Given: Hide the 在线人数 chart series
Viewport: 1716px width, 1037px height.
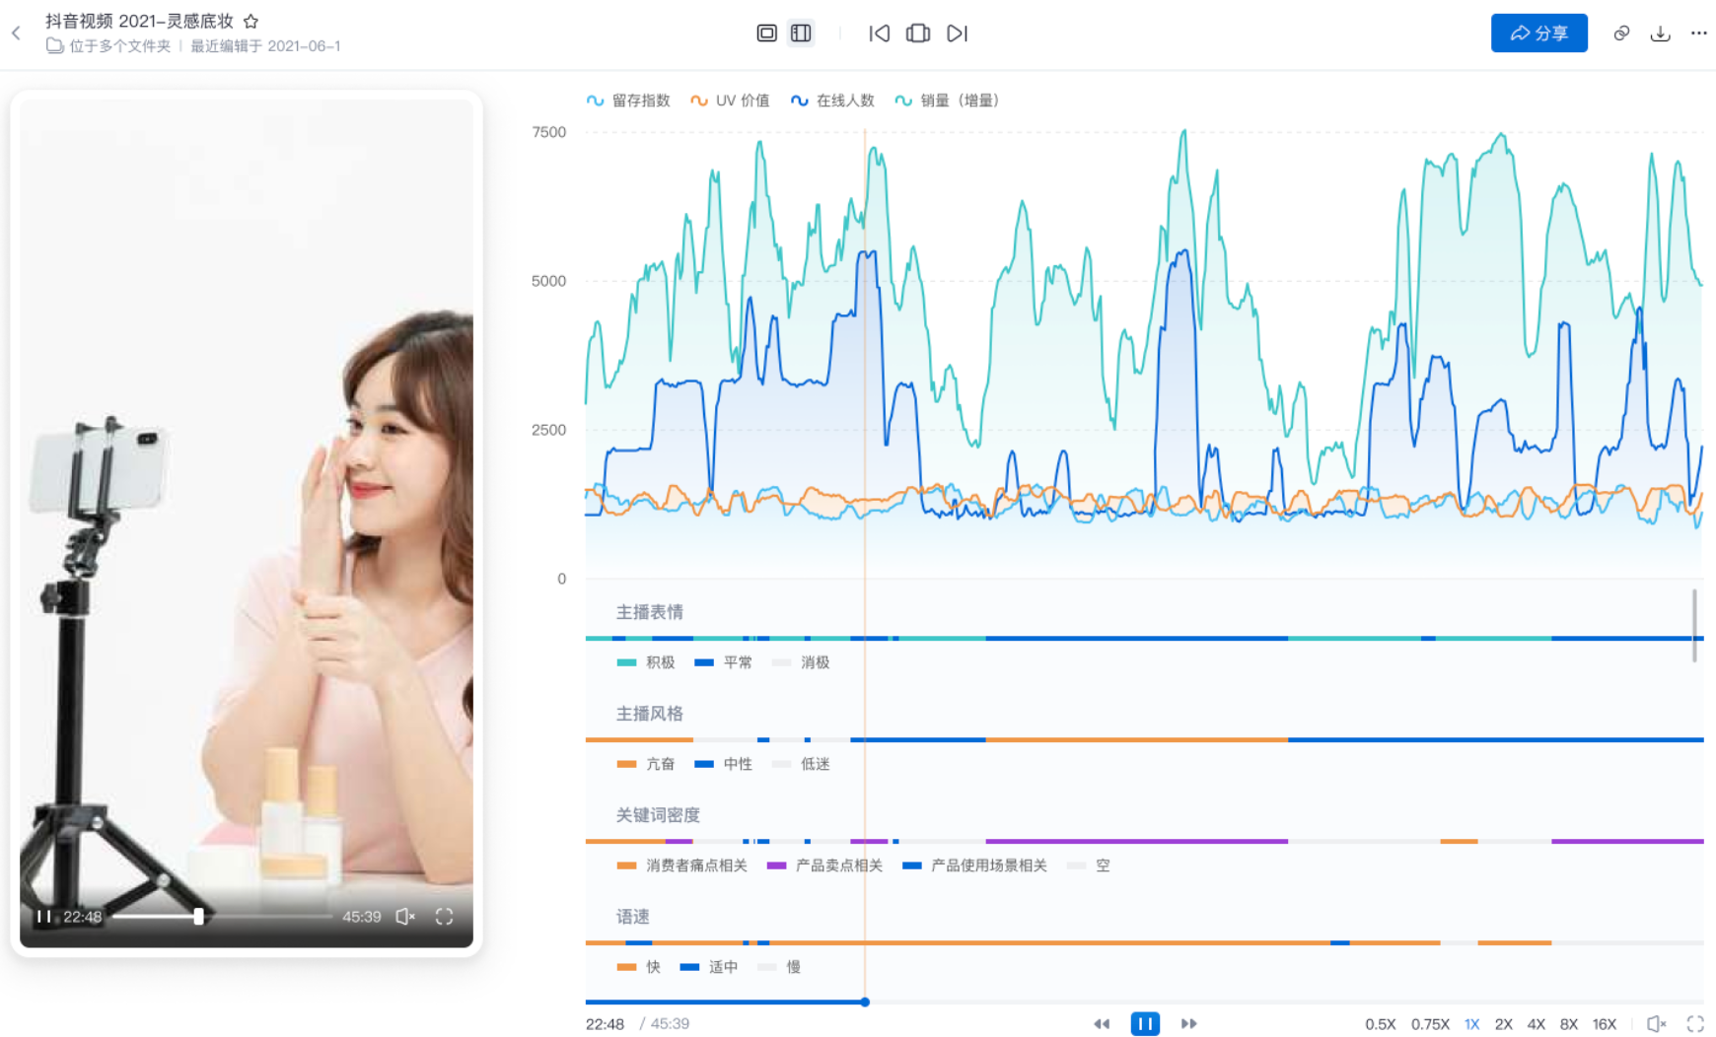Looking at the screenshot, I should [x=832, y=101].
